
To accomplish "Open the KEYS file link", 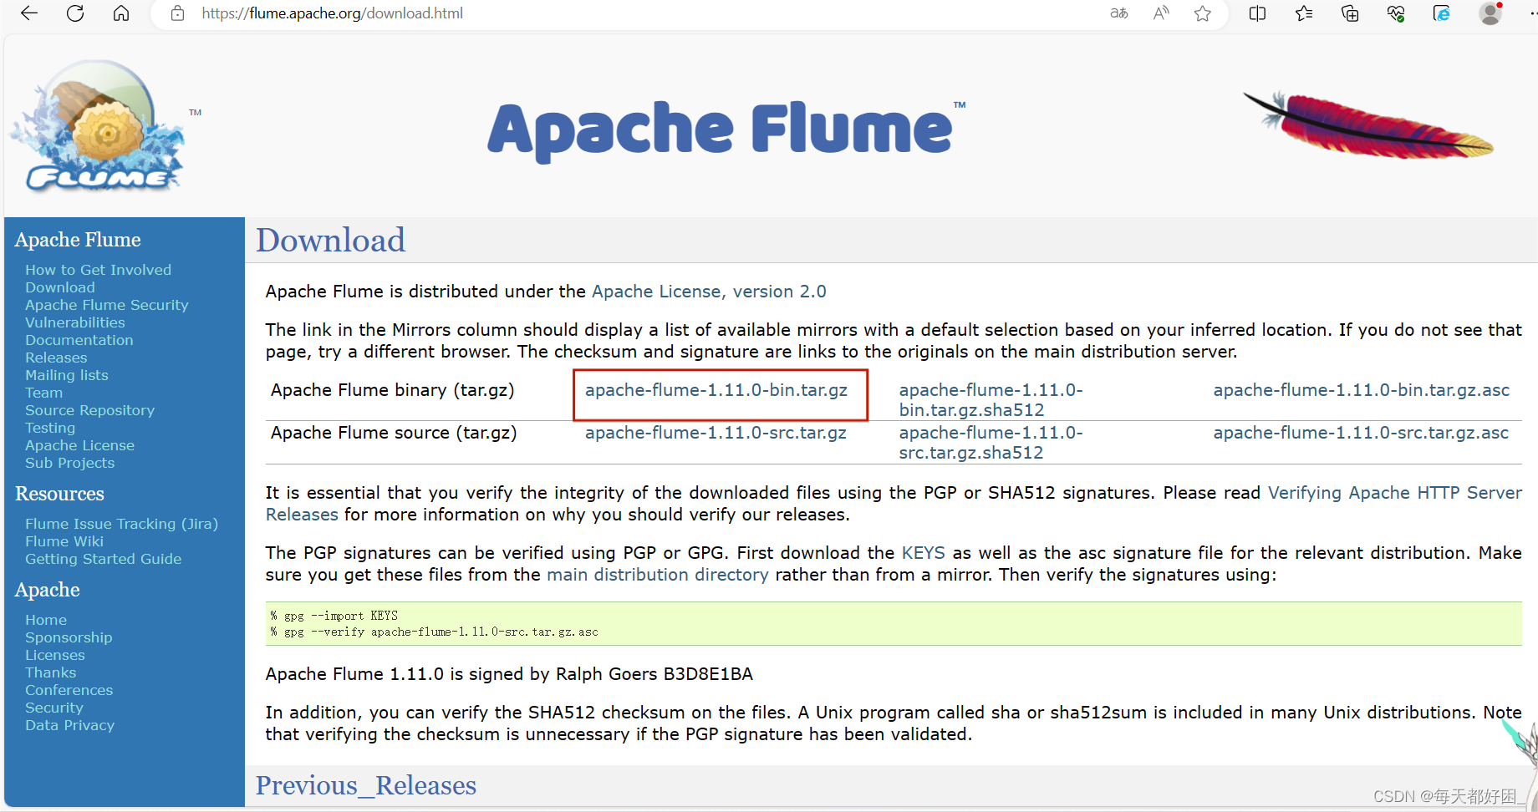I will tap(924, 553).
